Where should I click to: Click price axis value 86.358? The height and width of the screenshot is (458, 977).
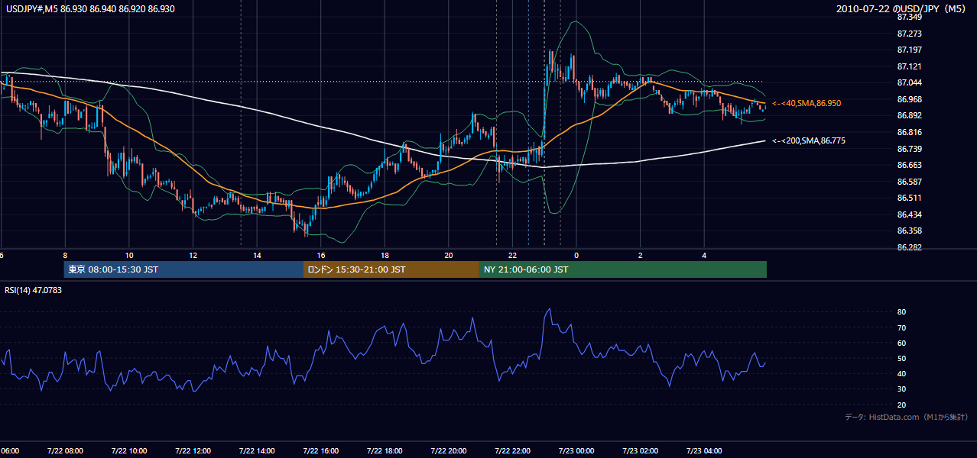pyautogui.click(x=910, y=231)
